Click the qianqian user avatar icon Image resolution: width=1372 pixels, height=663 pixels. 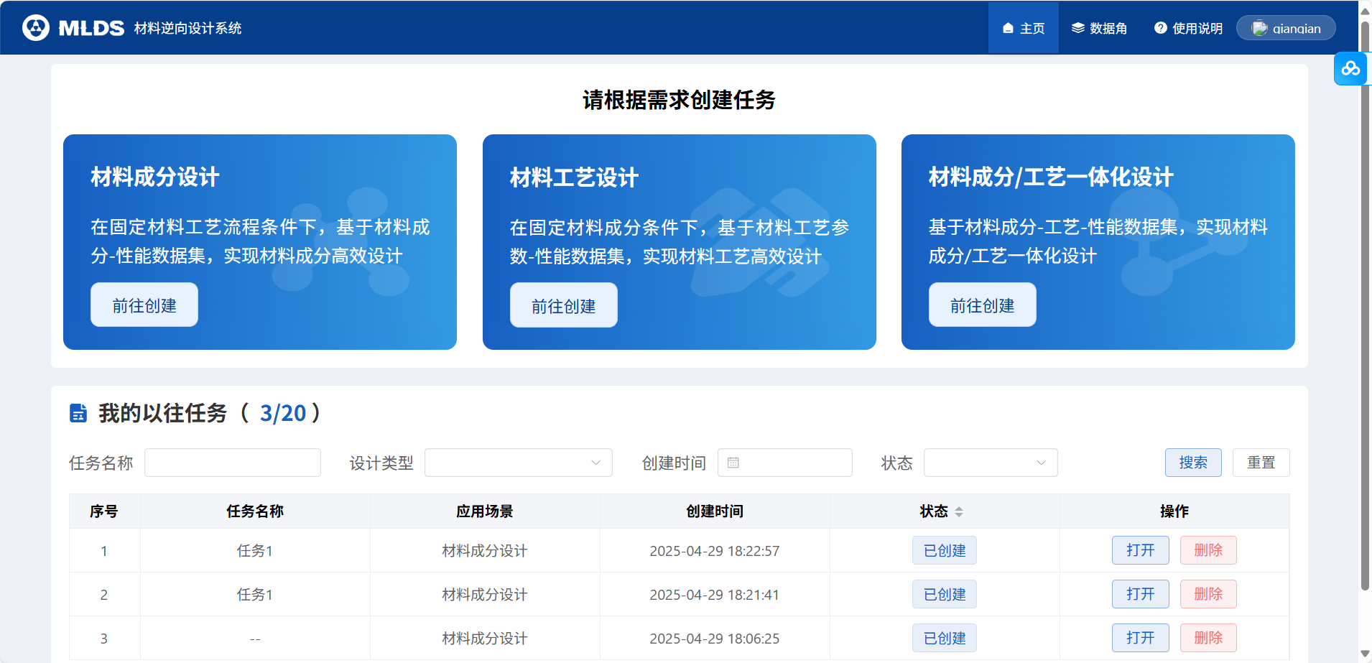coord(1259,28)
